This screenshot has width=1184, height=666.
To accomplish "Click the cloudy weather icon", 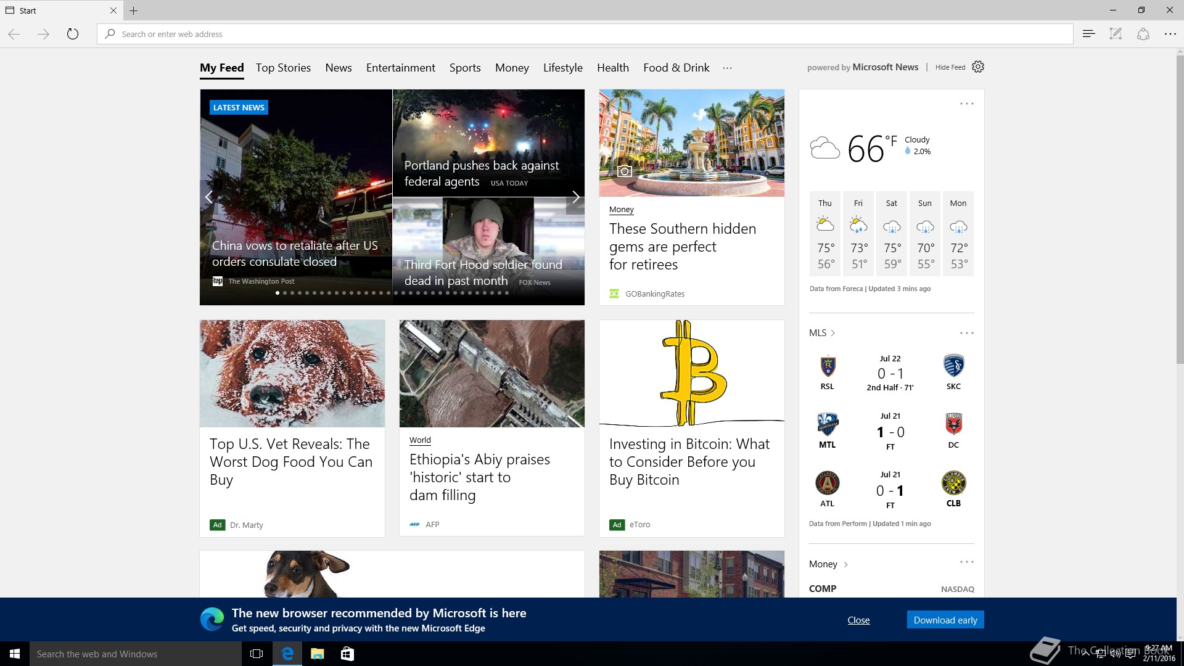I will tap(825, 148).
